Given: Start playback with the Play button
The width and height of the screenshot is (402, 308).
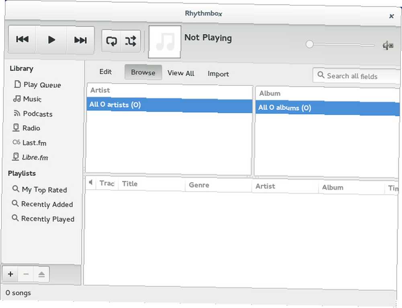Looking at the screenshot, I should coord(51,40).
